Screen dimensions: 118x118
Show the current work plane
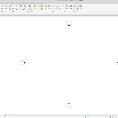(74, 7)
